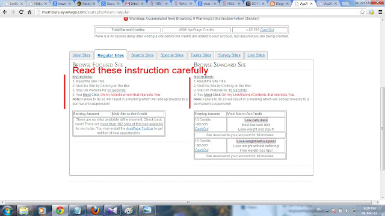Open a new browser tab

tap(345, 4)
